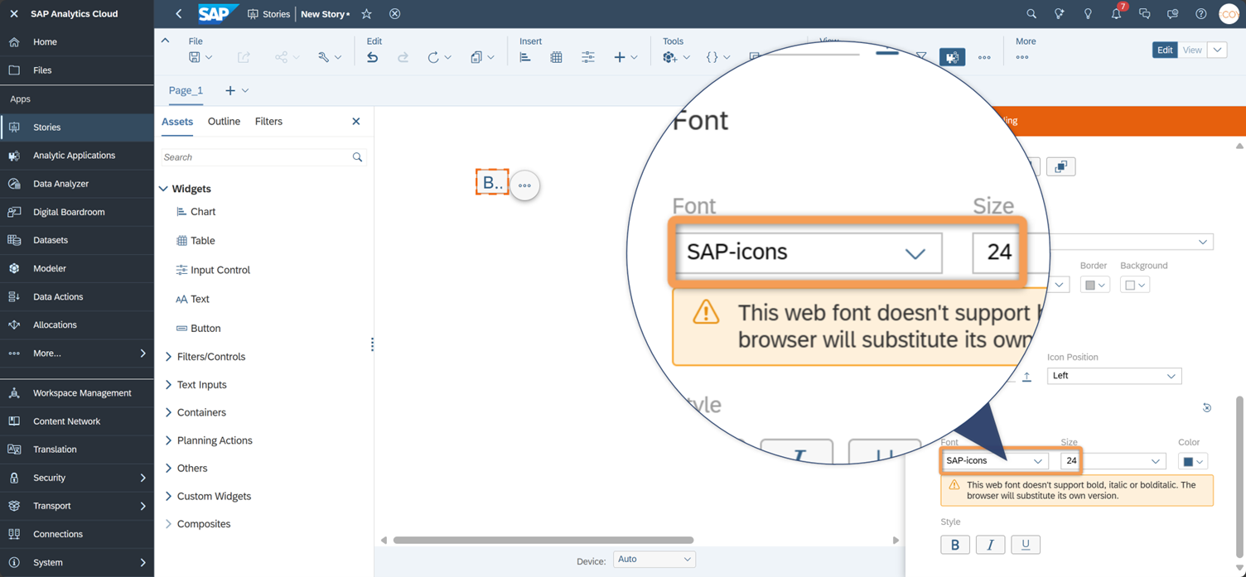Add the Text widget from Assets
The image size is (1246, 577).
(192, 300)
